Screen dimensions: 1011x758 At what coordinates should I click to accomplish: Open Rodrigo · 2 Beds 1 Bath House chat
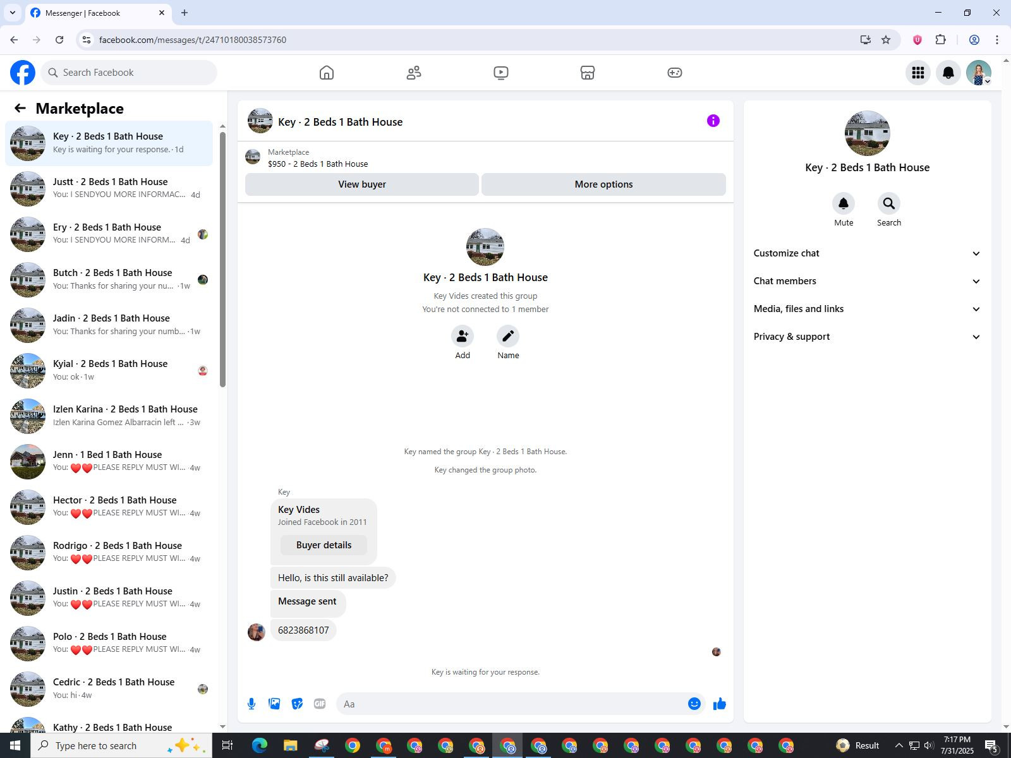(109, 553)
